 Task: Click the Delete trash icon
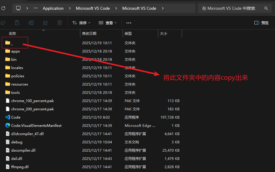click(x=60, y=23)
